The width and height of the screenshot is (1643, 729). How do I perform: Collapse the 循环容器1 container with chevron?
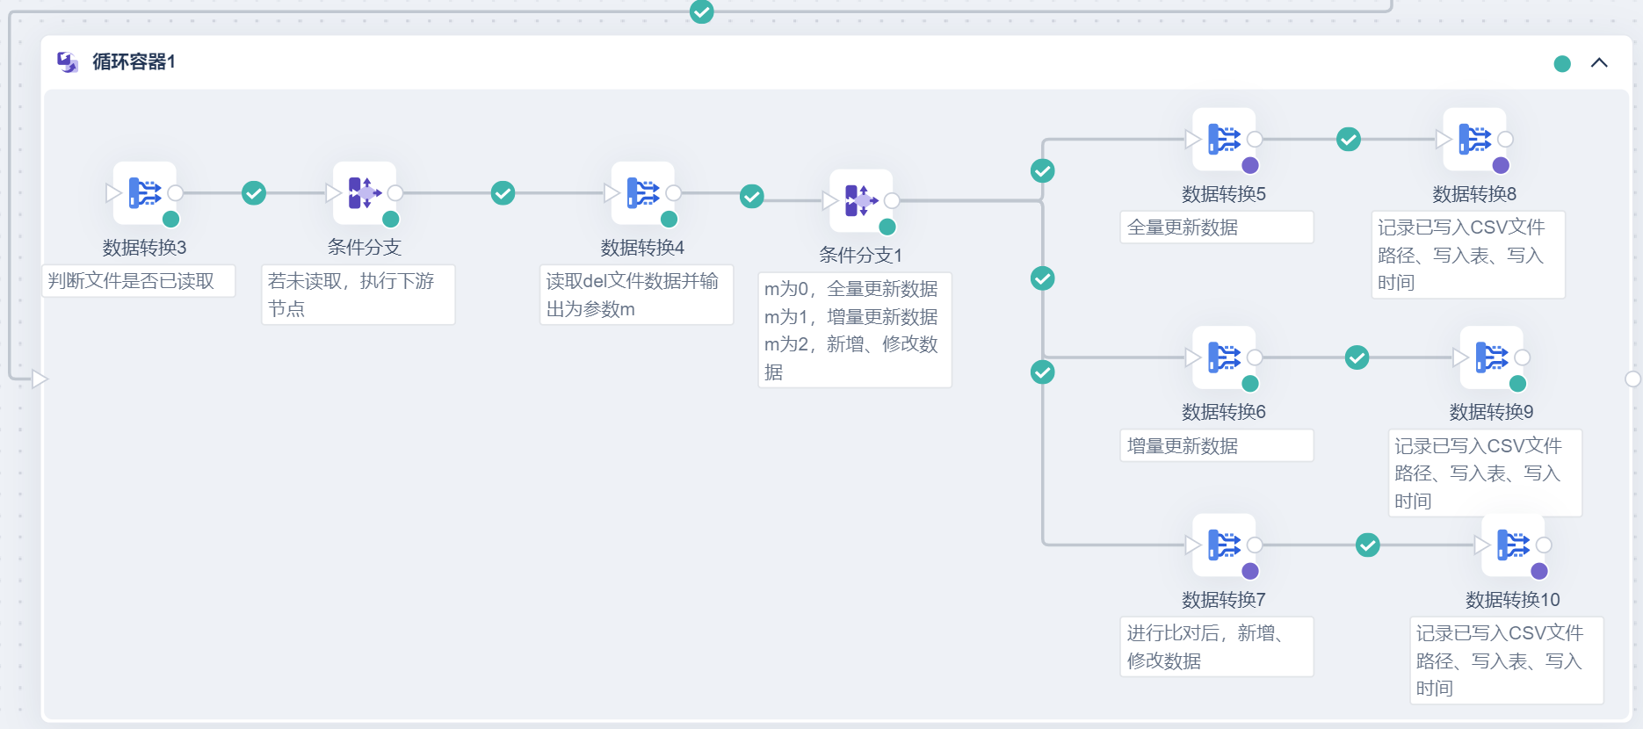pos(1599,62)
